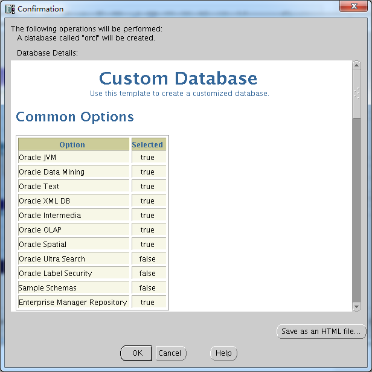372x372 pixels.
Task: Click Save as an HTML file button
Action: (321, 331)
